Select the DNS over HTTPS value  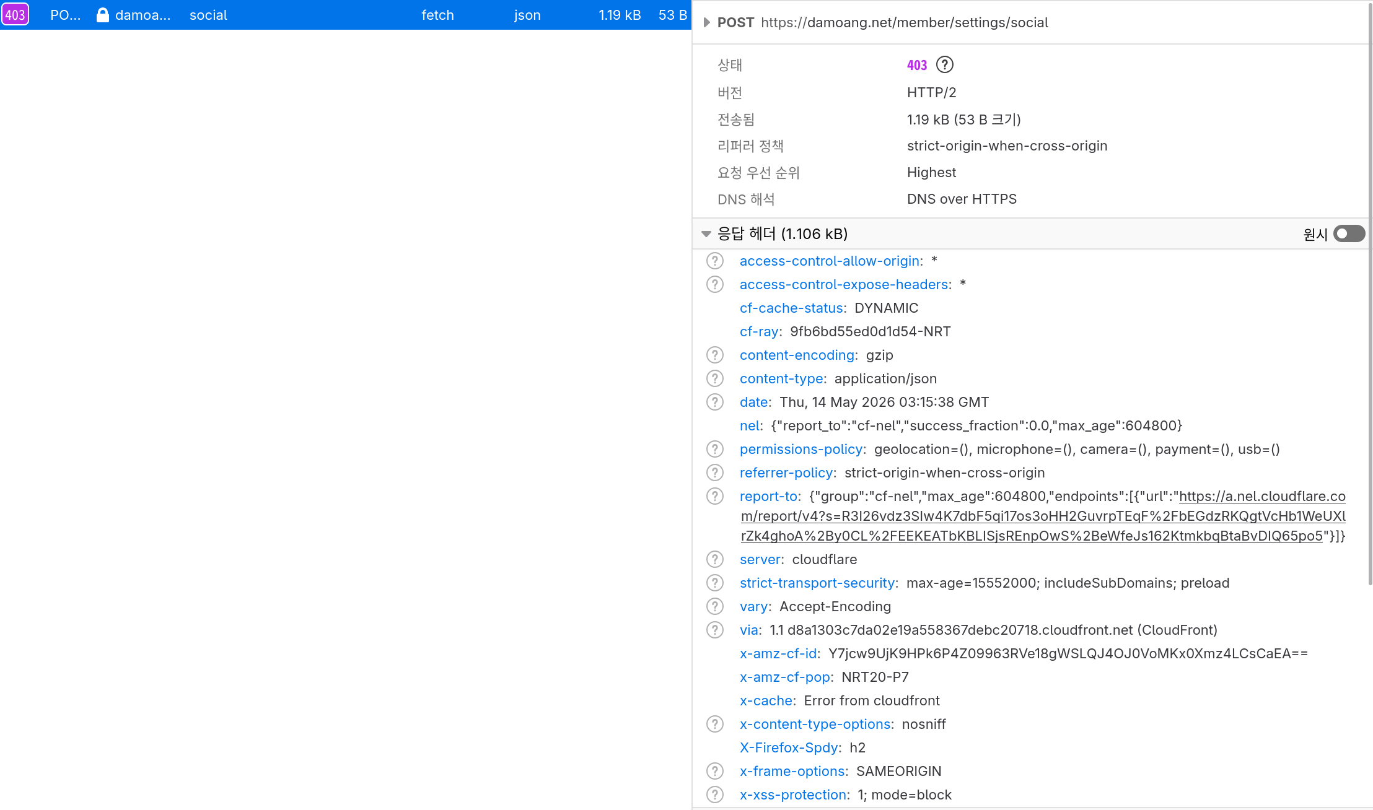tap(962, 199)
